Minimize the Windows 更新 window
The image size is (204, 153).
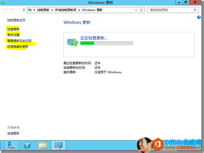point(179,3)
